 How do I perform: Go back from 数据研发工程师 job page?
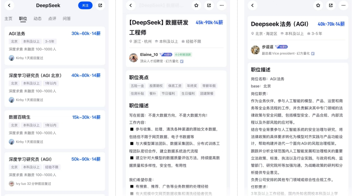tap(131, 5)
